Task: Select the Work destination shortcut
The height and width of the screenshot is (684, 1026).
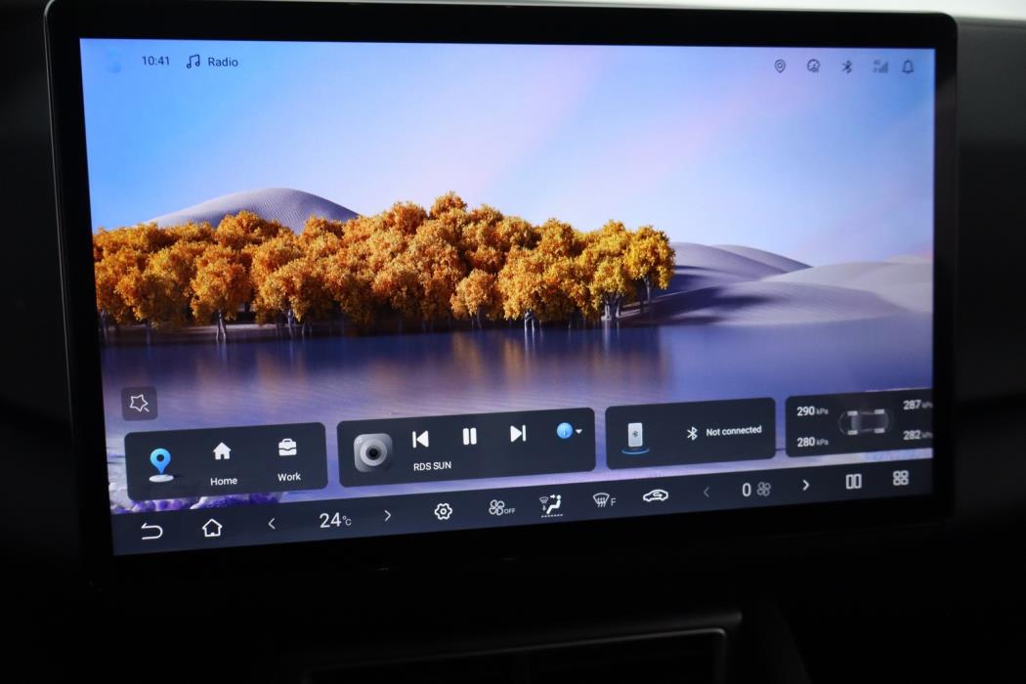Action: pyautogui.click(x=288, y=458)
